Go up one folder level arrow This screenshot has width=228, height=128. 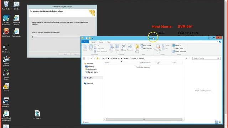point(94,58)
